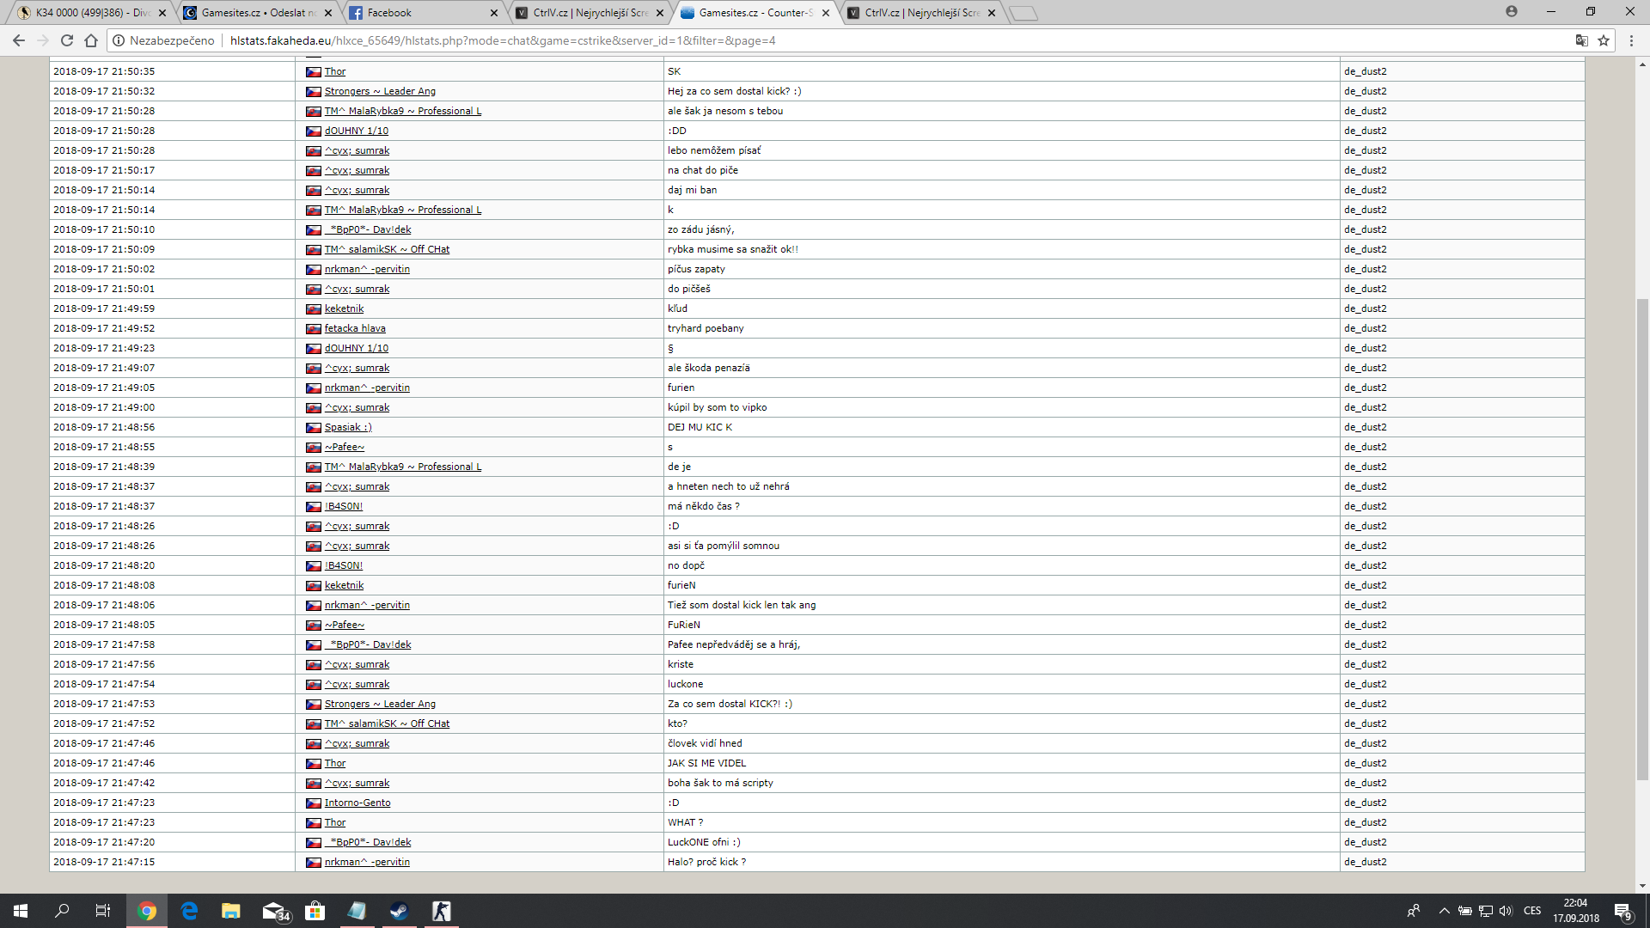Image resolution: width=1650 pixels, height=928 pixels.
Task: Open Steam from the taskbar
Action: tap(399, 911)
